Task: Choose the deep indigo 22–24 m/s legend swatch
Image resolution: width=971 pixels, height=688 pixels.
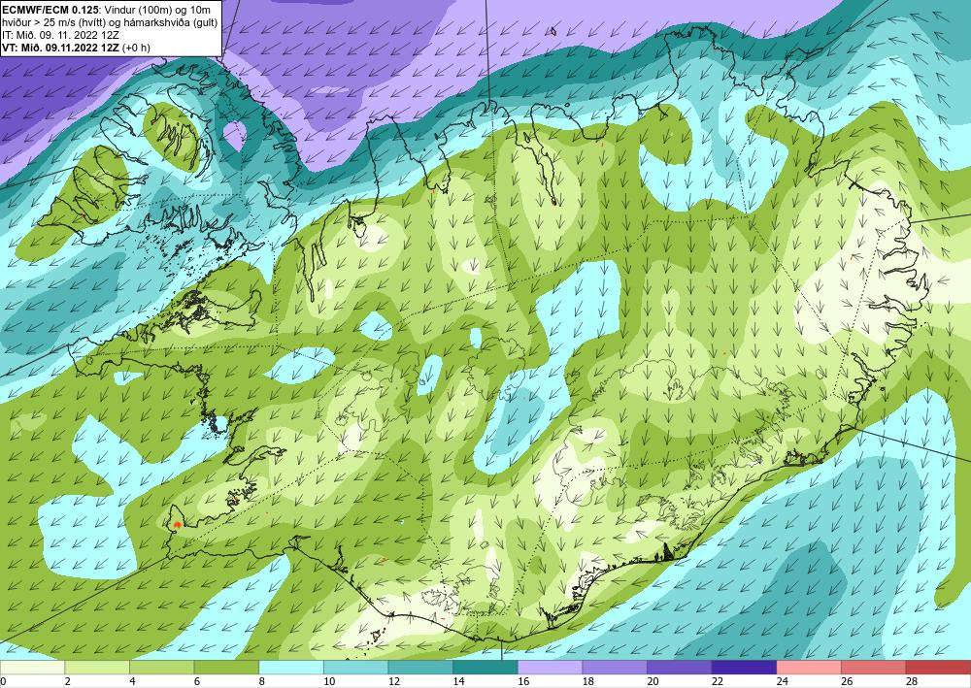Action: tap(744, 668)
